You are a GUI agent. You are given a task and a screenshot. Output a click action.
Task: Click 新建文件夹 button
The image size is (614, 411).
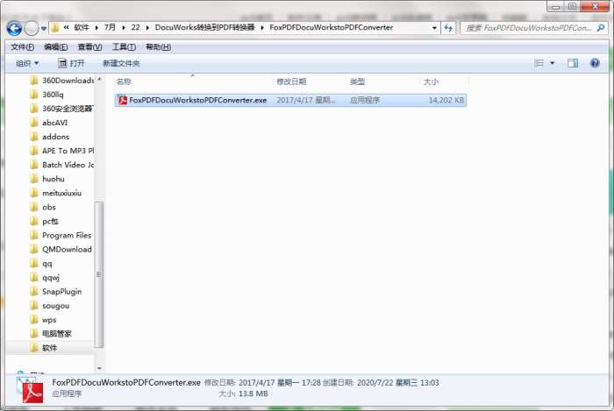pyautogui.click(x=121, y=63)
